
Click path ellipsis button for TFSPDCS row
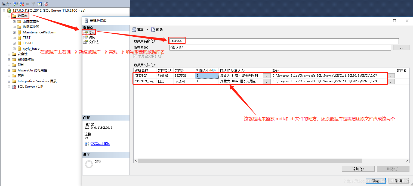[391, 76]
